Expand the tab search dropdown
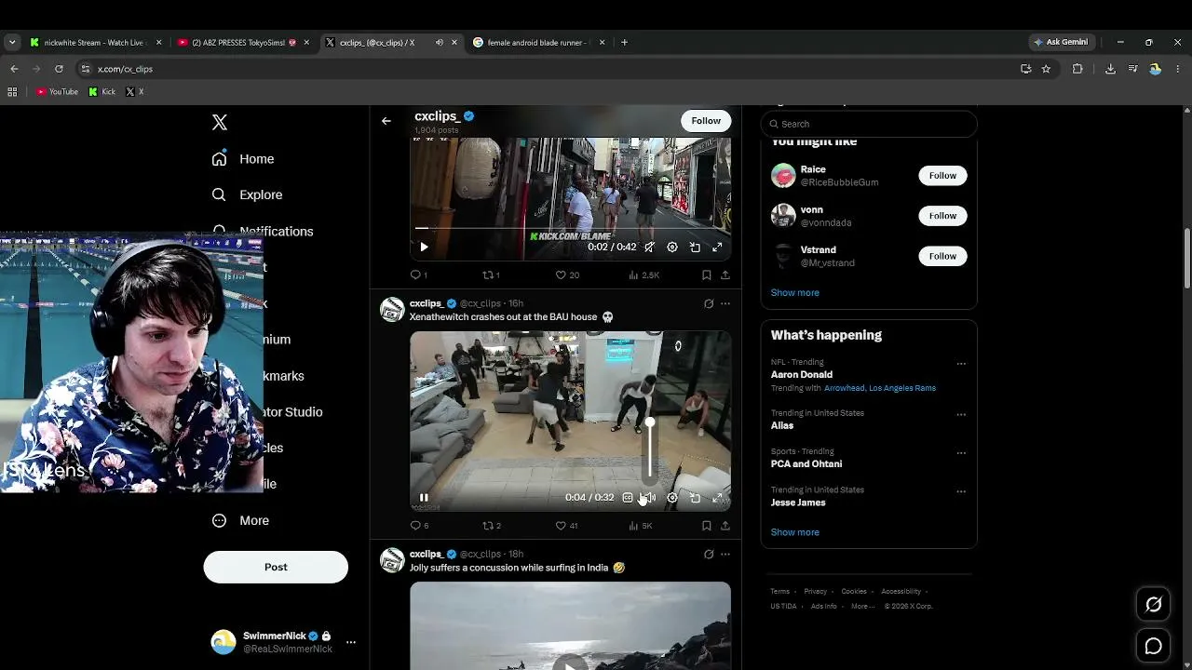The height and width of the screenshot is (670, 1192). coord(12,42)
